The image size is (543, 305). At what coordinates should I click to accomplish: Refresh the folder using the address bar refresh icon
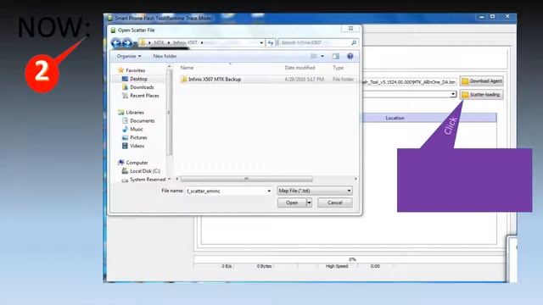[271, 42]
